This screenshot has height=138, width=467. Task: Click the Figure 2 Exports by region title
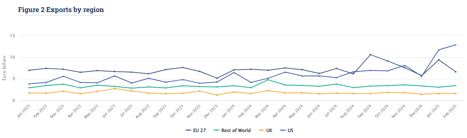point(61,10)
